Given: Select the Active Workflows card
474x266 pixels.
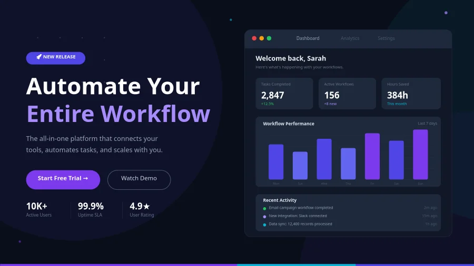Looking at the screenshot, I should pos(348,94).
